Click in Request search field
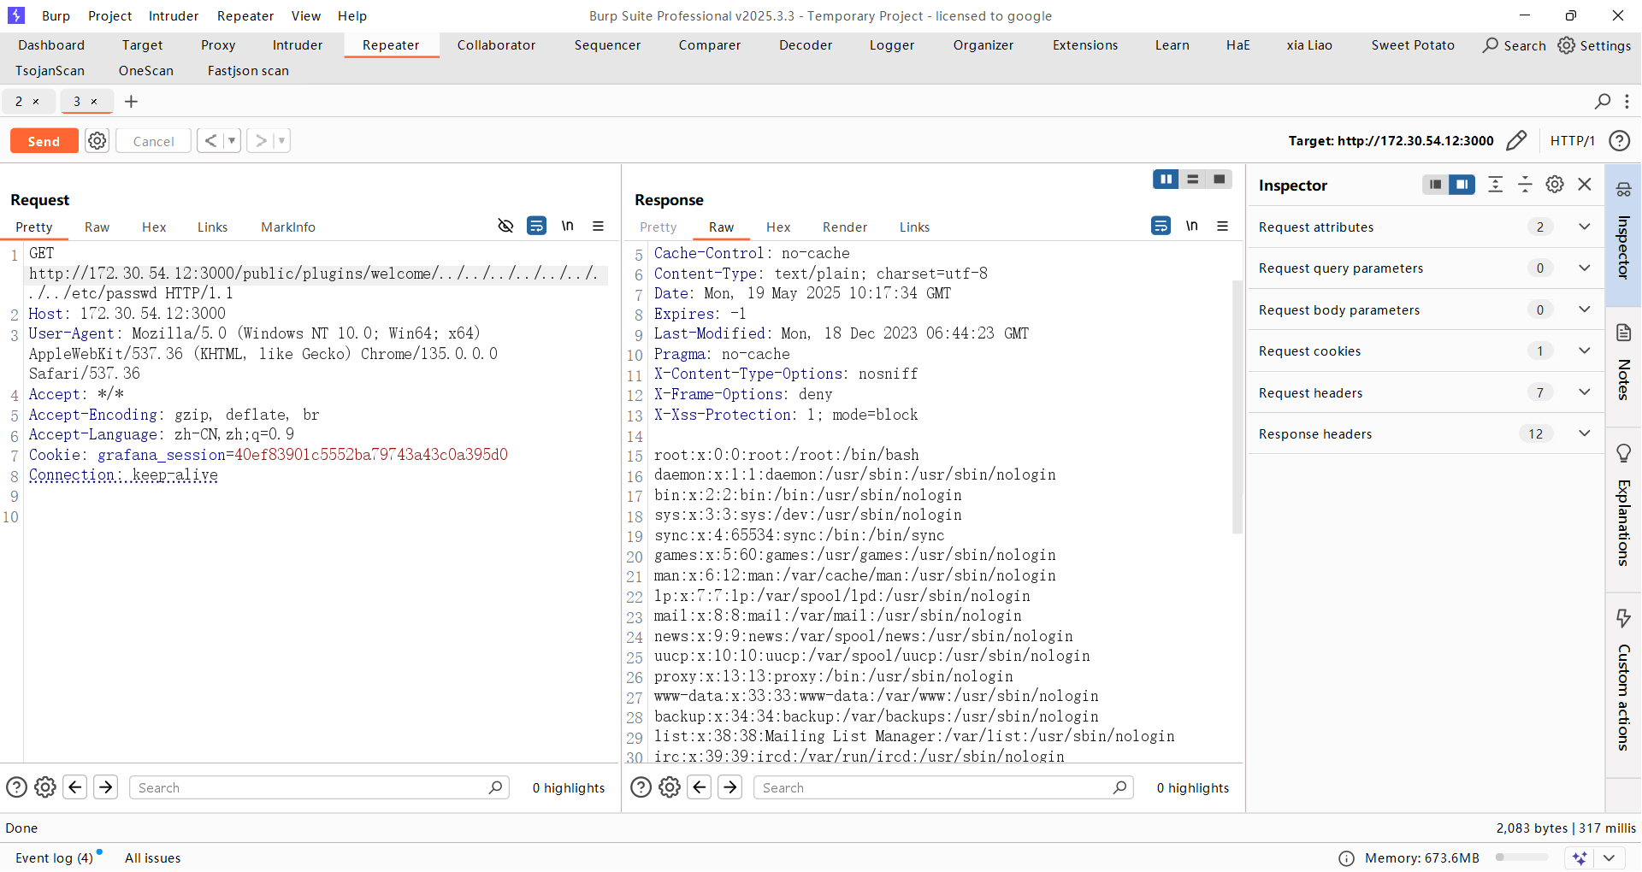Screen dimensions: 1642x872 point(319,787)
